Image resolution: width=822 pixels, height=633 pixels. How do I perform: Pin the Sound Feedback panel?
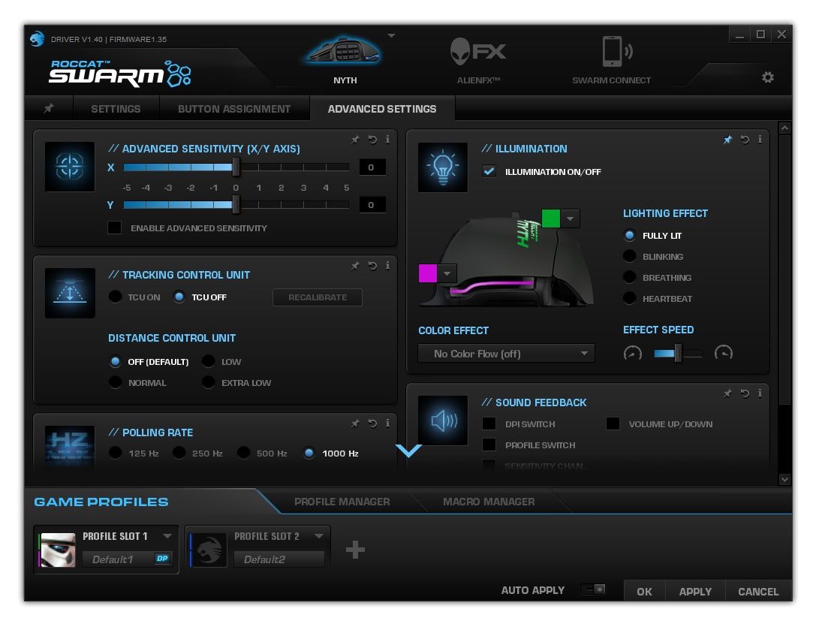point(727,393)
